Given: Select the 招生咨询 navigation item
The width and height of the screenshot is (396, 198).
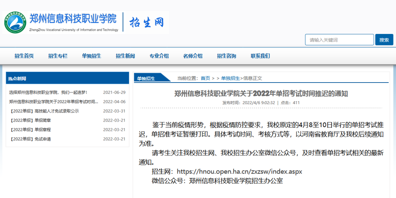Looking at the screenshot, I should 227,56.
